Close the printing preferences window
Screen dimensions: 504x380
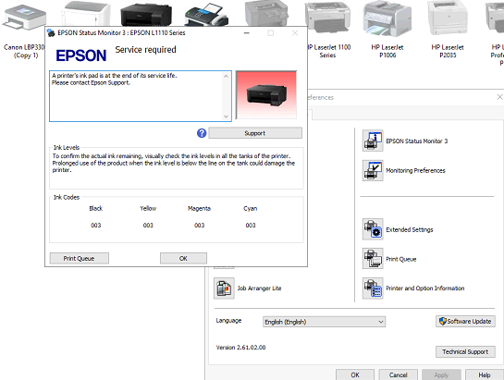coord(499,97)
